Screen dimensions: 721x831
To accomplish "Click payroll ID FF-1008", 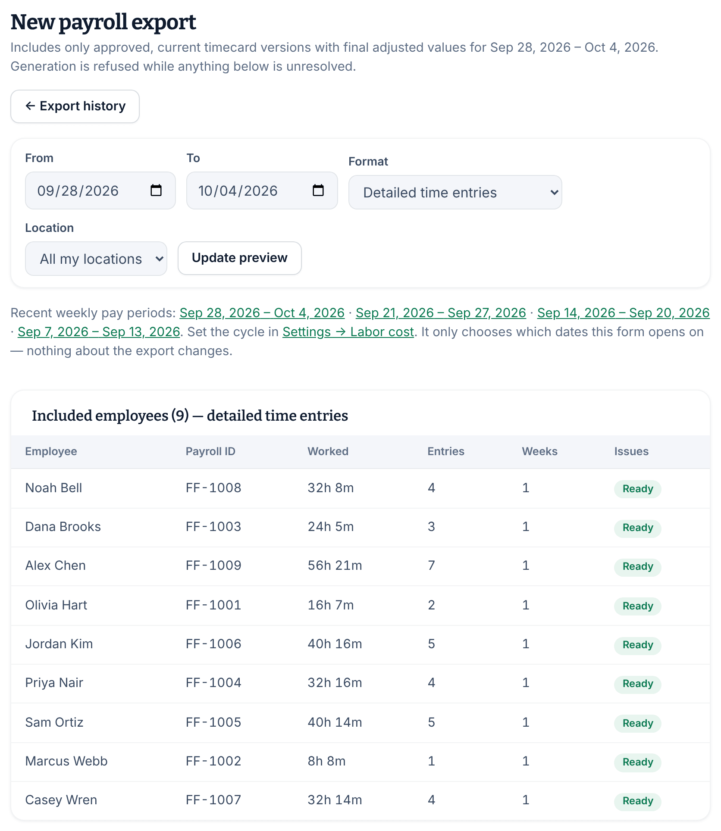I will 213,488.
